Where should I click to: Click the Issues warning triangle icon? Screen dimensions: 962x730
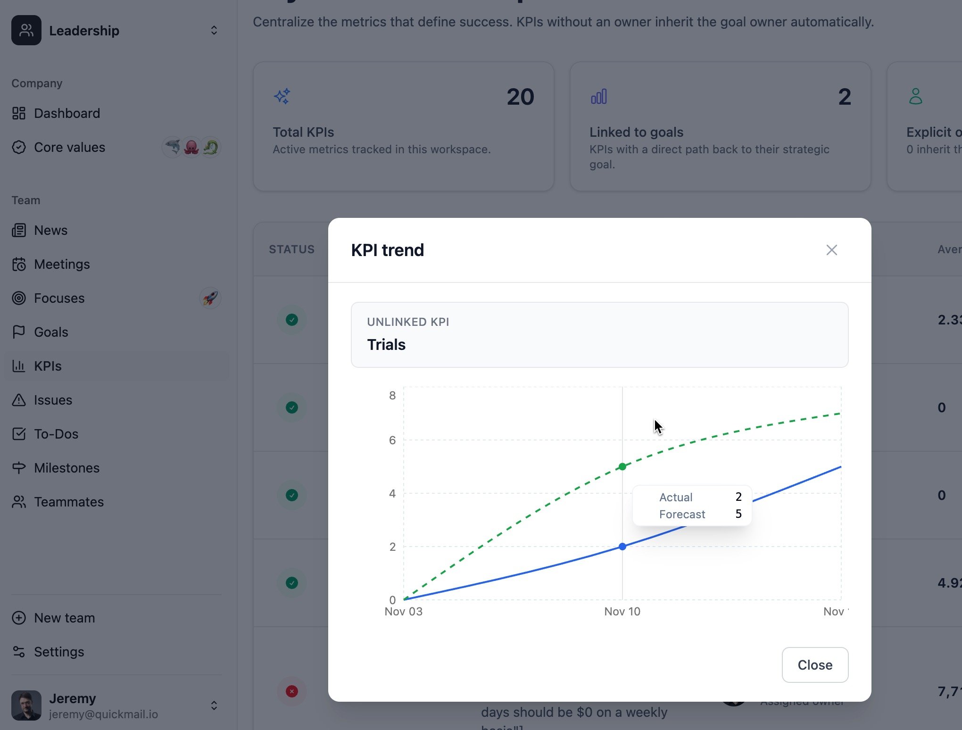[x=19, y=400]
